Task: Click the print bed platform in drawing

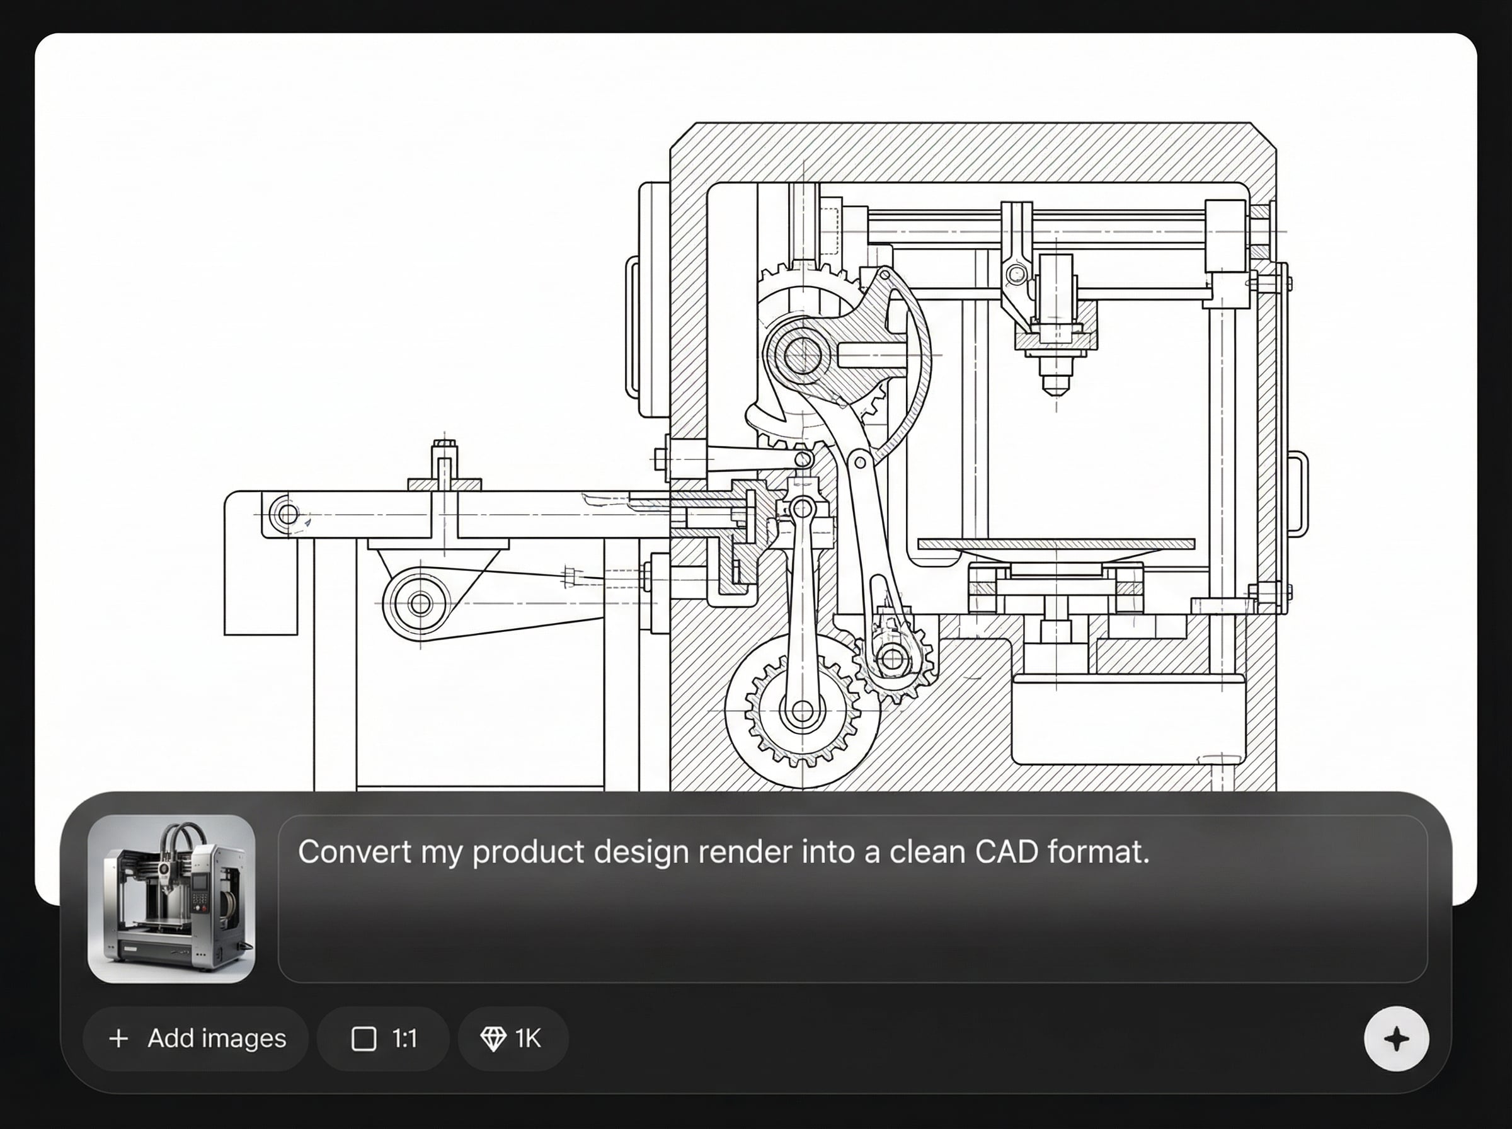Action: click(1056, 544)
